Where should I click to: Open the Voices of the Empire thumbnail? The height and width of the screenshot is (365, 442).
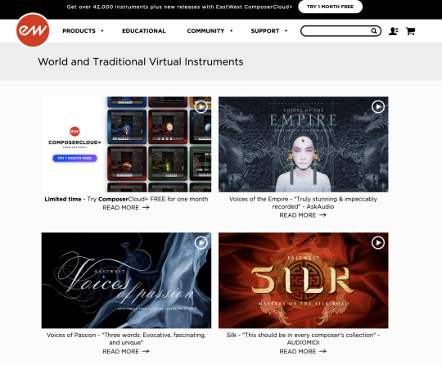(x=304, y=144)
